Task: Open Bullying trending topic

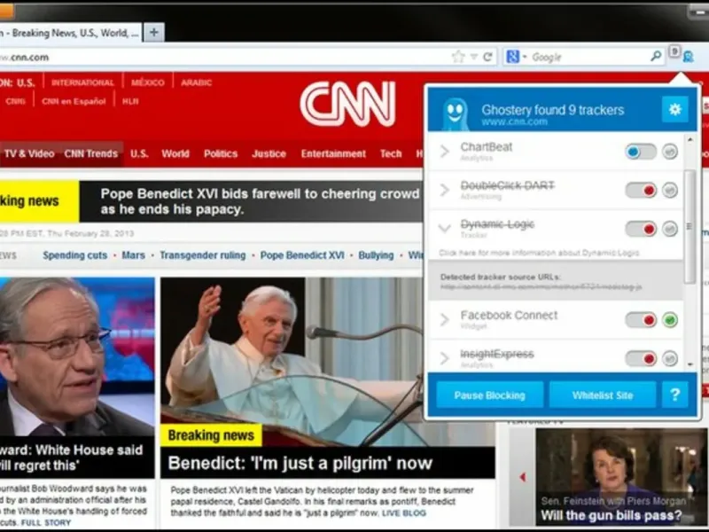Action: (x=376, y=255)
